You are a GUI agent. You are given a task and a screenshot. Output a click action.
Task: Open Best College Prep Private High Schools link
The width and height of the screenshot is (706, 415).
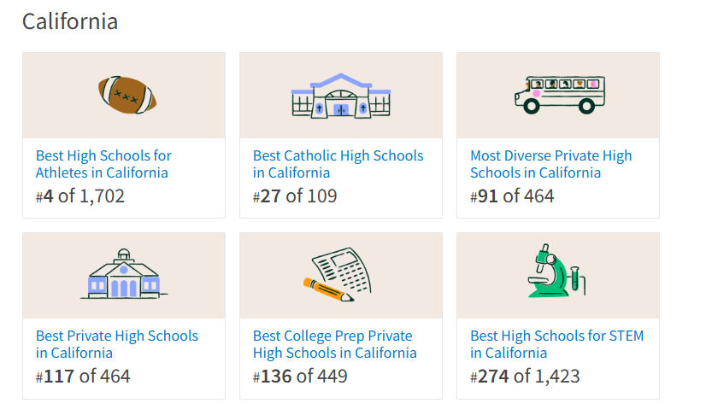click(334, 344)
